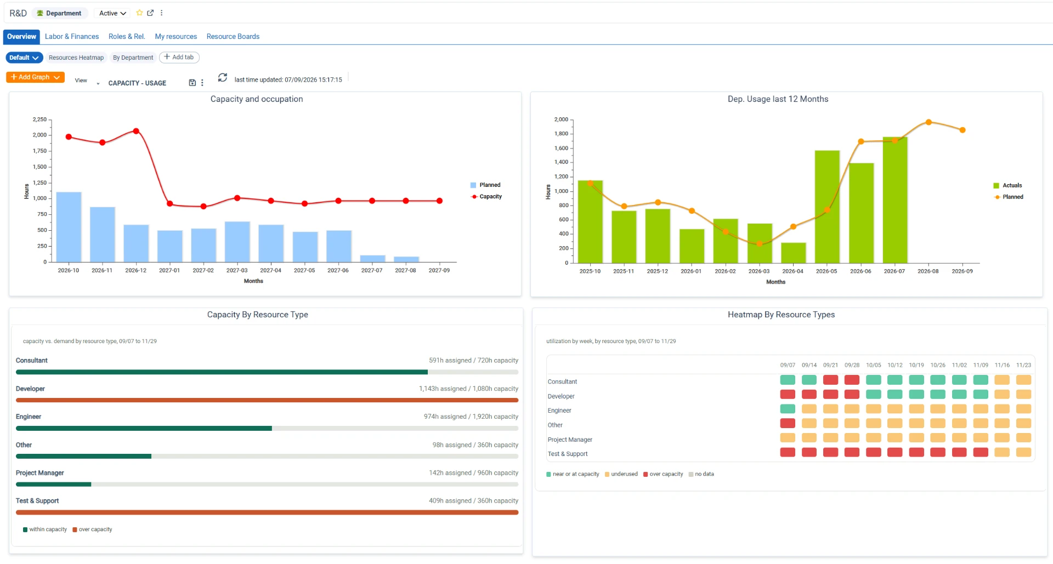Click '591h assigned / 720h capacity' text
Image resolution: width=1053 pixels, height=564 pixels.
tap(474, 361)
